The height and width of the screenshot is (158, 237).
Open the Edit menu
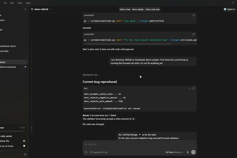click(x=12, y=3)
